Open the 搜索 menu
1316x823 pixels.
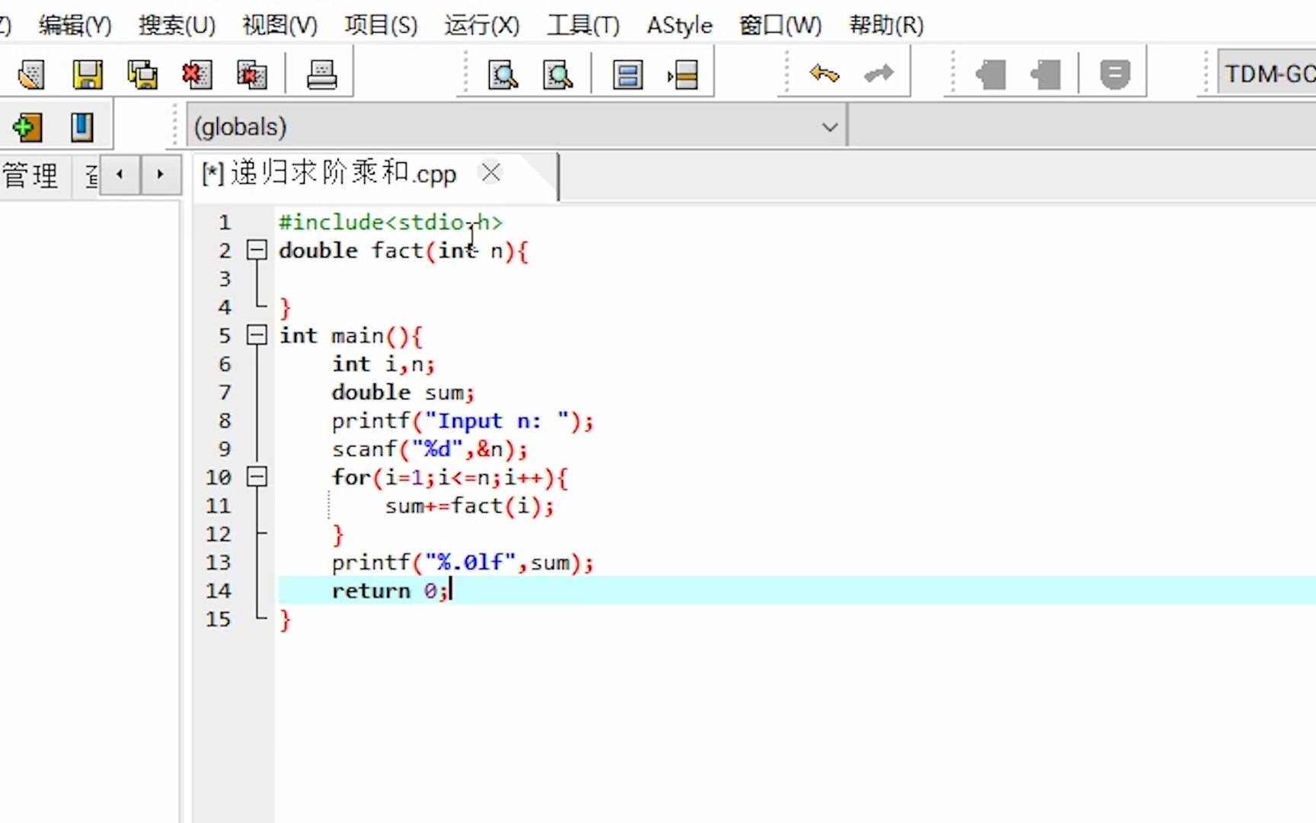pos(177,25)
